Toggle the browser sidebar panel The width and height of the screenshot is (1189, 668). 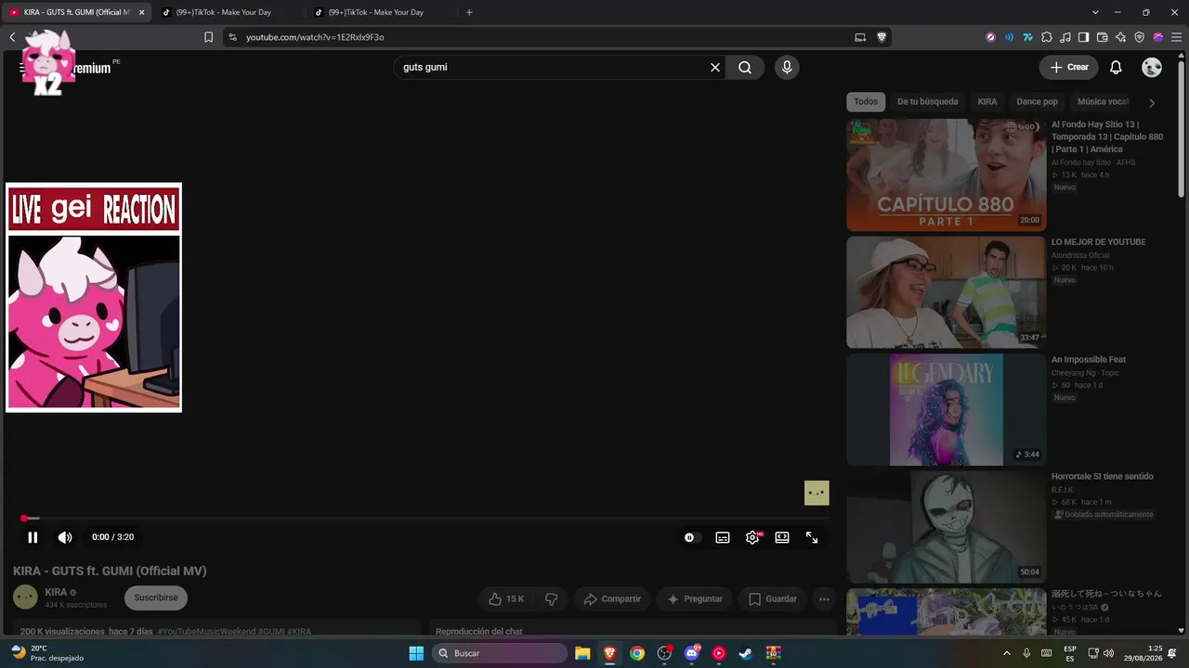pos(1083,37)
